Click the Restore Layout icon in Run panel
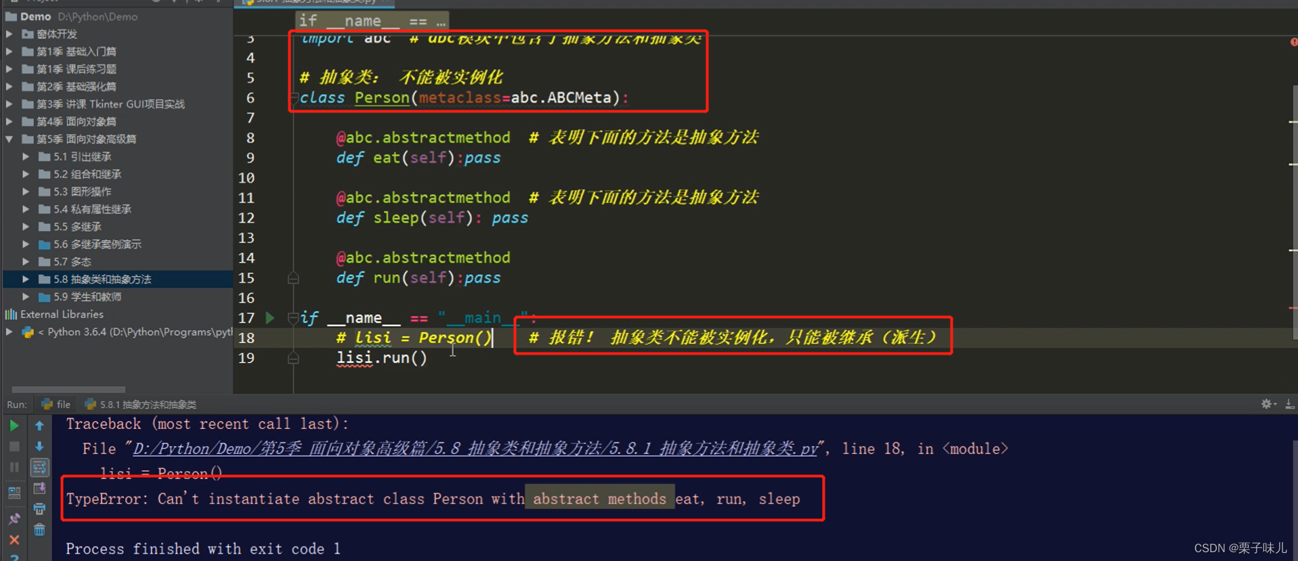 tap(14, 493)
